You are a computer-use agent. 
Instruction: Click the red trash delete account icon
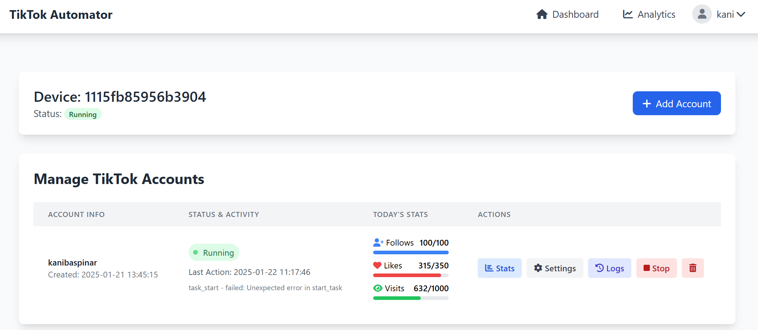point(692,268)
